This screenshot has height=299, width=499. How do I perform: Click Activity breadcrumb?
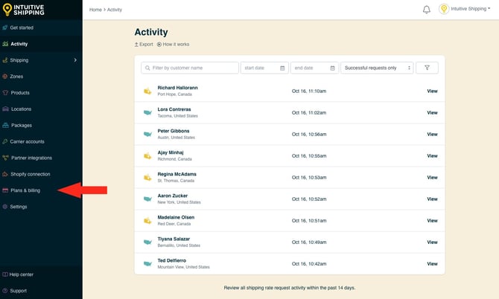tap(115, 10)
